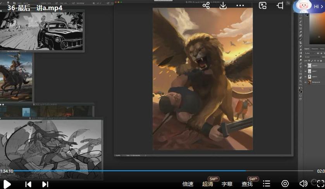Screen dimensions: 325x189
Task: Hide the Background layer using its eye icon
Action: point(305,82)
